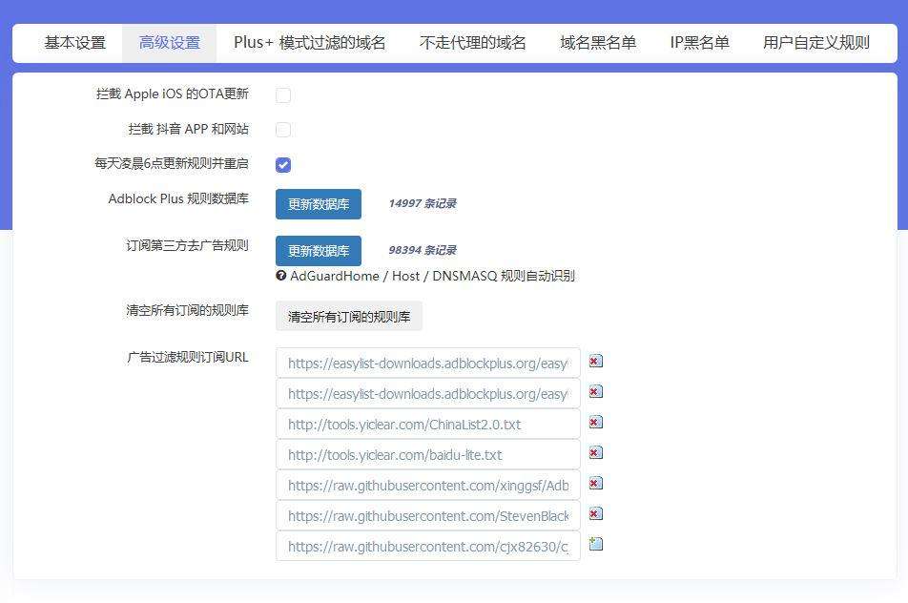Delete the ChinaList2.0.txt subscription URL
This screenshot has height=603, width=908.
point(595,422)
